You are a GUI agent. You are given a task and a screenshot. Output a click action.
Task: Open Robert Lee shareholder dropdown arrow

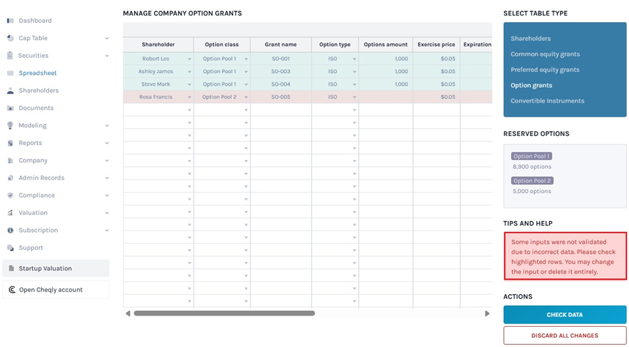[x=190, y=59]
